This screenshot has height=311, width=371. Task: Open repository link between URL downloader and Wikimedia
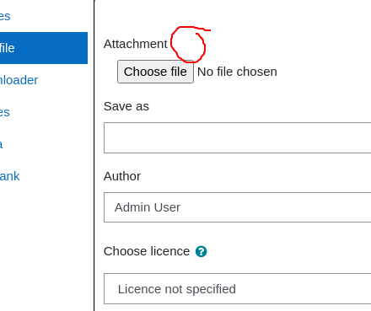[5, 112]
